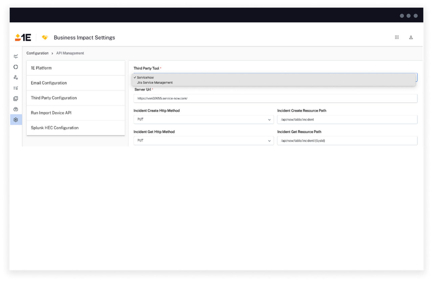Click the Incident Get Resource Path label
Screen dimensions: 433x282
[x=299, y=132]
